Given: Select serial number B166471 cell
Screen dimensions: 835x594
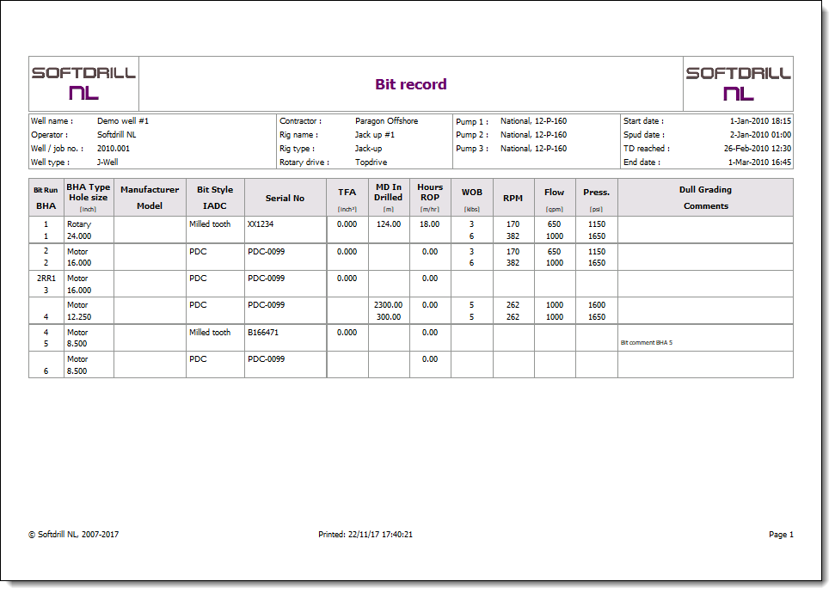Looking at the screenshot, I should click(x=263, y=333).
